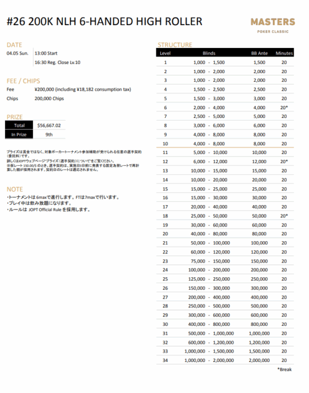Screen dimensions: 309x393
Task: Select the "200,000 Chips" value
Action: (49, 98)
